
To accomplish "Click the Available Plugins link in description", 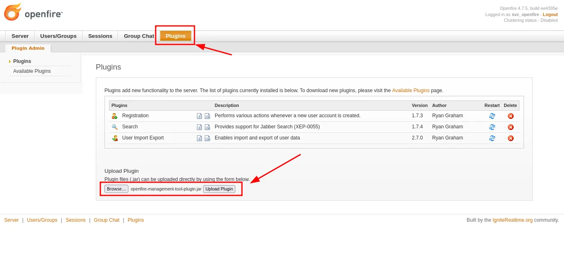I will click(x=411, y=91).
